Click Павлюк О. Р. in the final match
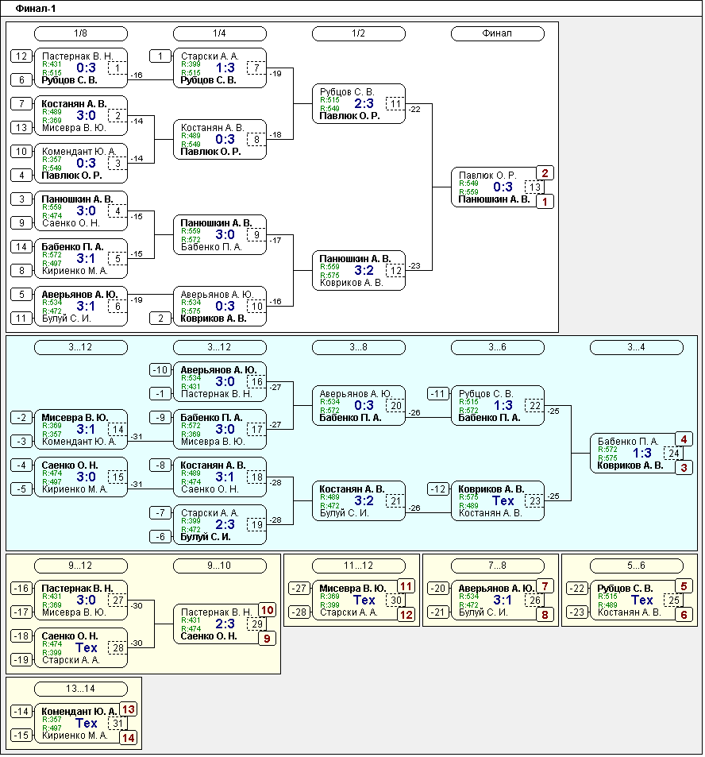The height and width of the screenshot is (757, 705). pyautogui.click(x=487, y=176)
